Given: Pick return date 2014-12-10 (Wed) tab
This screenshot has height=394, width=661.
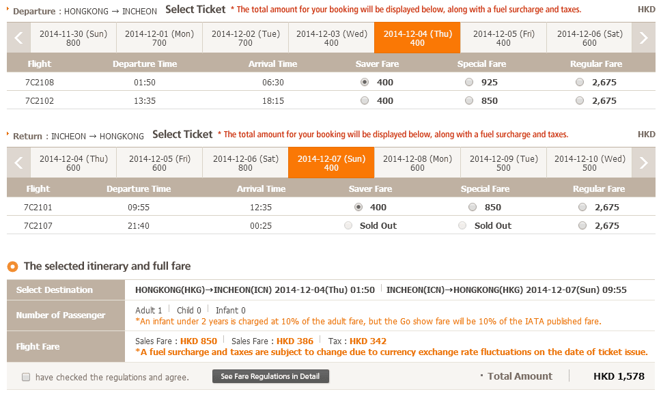Looking at the screenshot, I should (x=589, y=163).
